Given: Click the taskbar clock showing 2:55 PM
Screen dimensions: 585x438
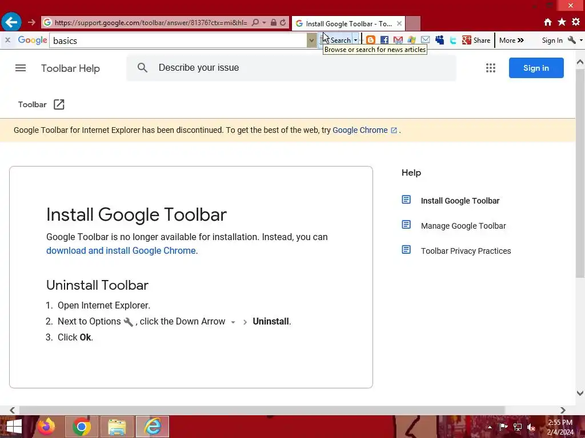Looking at the screenshot, I should tap(560, 427).
